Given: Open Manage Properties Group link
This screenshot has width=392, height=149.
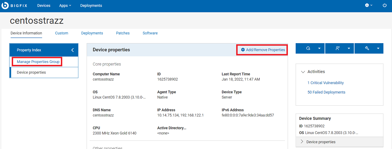Looking at the screenshot, I should [x=38, y=62].
